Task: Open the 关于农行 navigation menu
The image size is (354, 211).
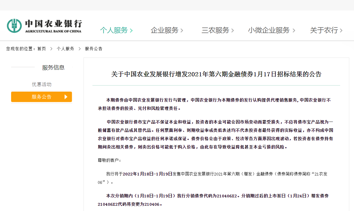Action: [x=324, y=30]
